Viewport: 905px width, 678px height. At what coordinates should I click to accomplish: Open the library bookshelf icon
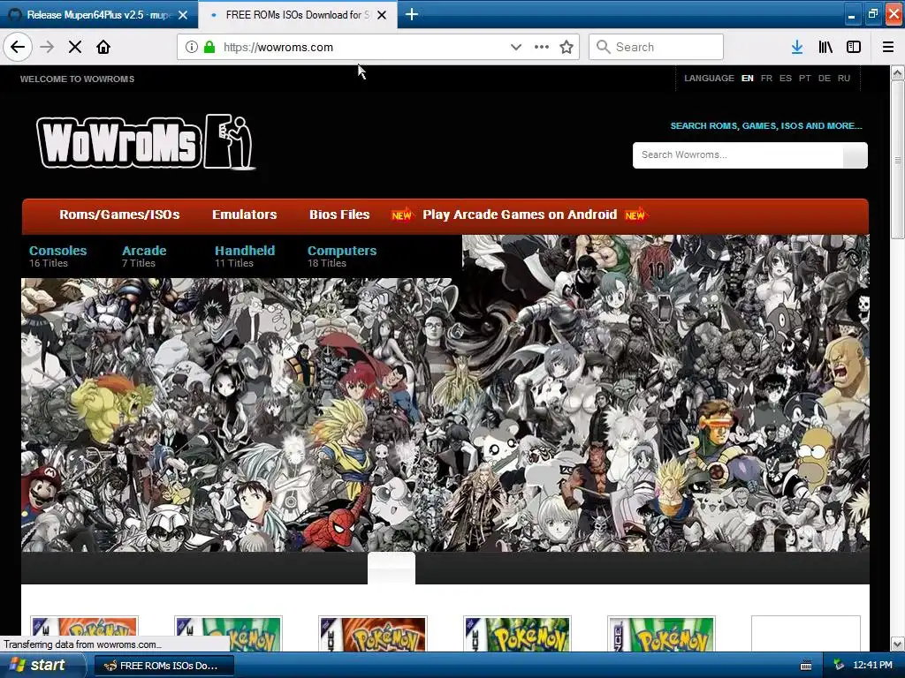[x=825, y=47]
